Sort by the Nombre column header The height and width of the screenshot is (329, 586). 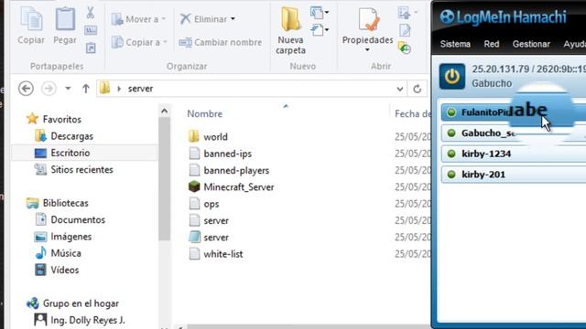pyautogui.click(x=205, y=113)
